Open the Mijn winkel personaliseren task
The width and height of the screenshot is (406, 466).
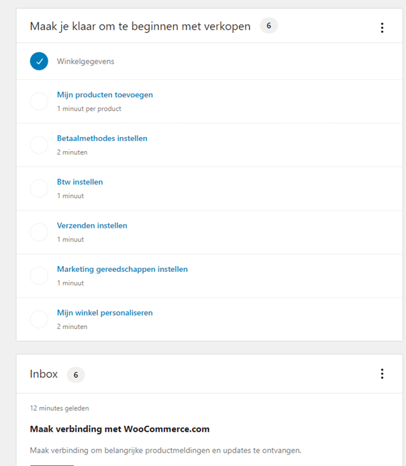105,313
